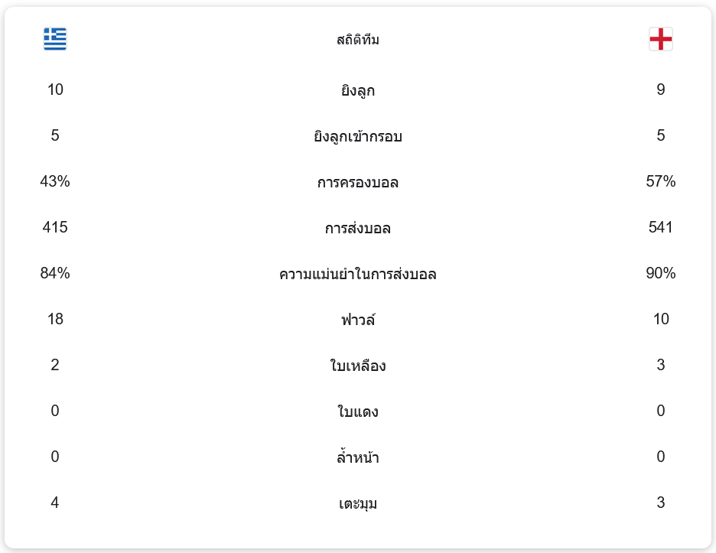This screenshot has width=716, height=553.
Task: Click the ใบแดง red cards label
Action: (x=358, y=411)
